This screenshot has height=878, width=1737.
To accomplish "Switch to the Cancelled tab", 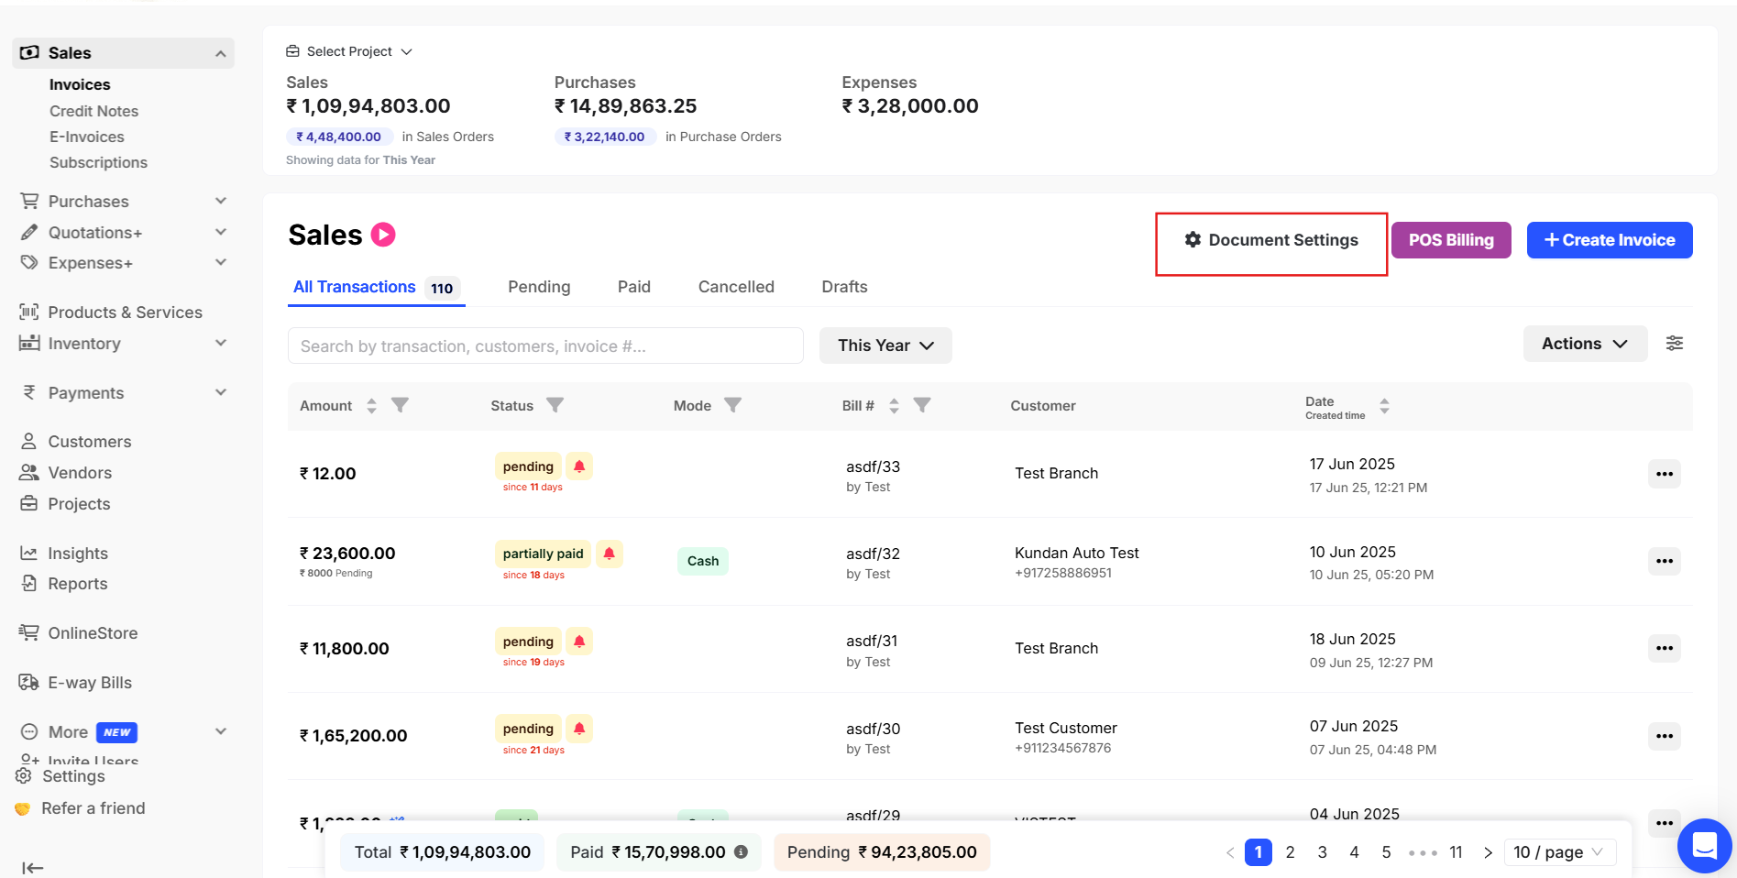I will tap(736, 287).
